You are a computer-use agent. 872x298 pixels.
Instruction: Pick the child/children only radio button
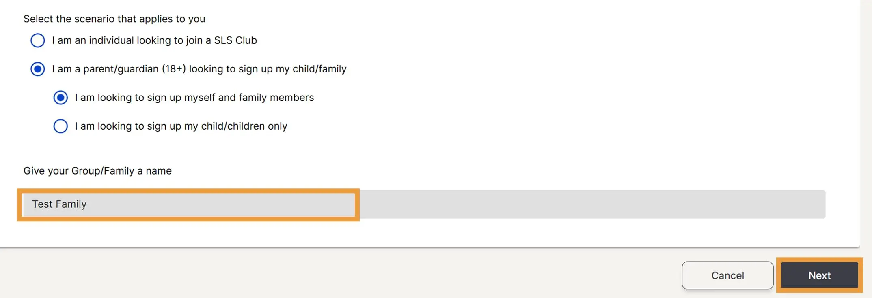pyautogui.click(x=60, y=126)
